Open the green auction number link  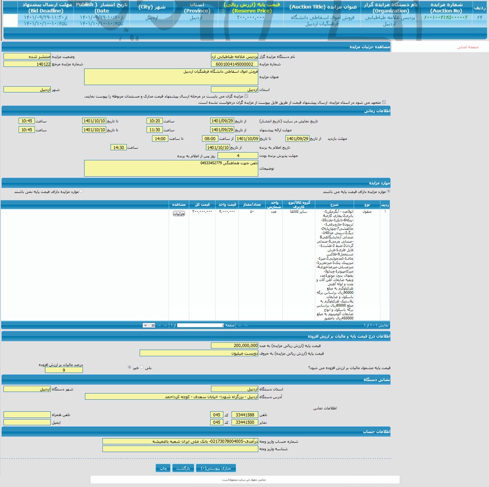click(445, 18)
